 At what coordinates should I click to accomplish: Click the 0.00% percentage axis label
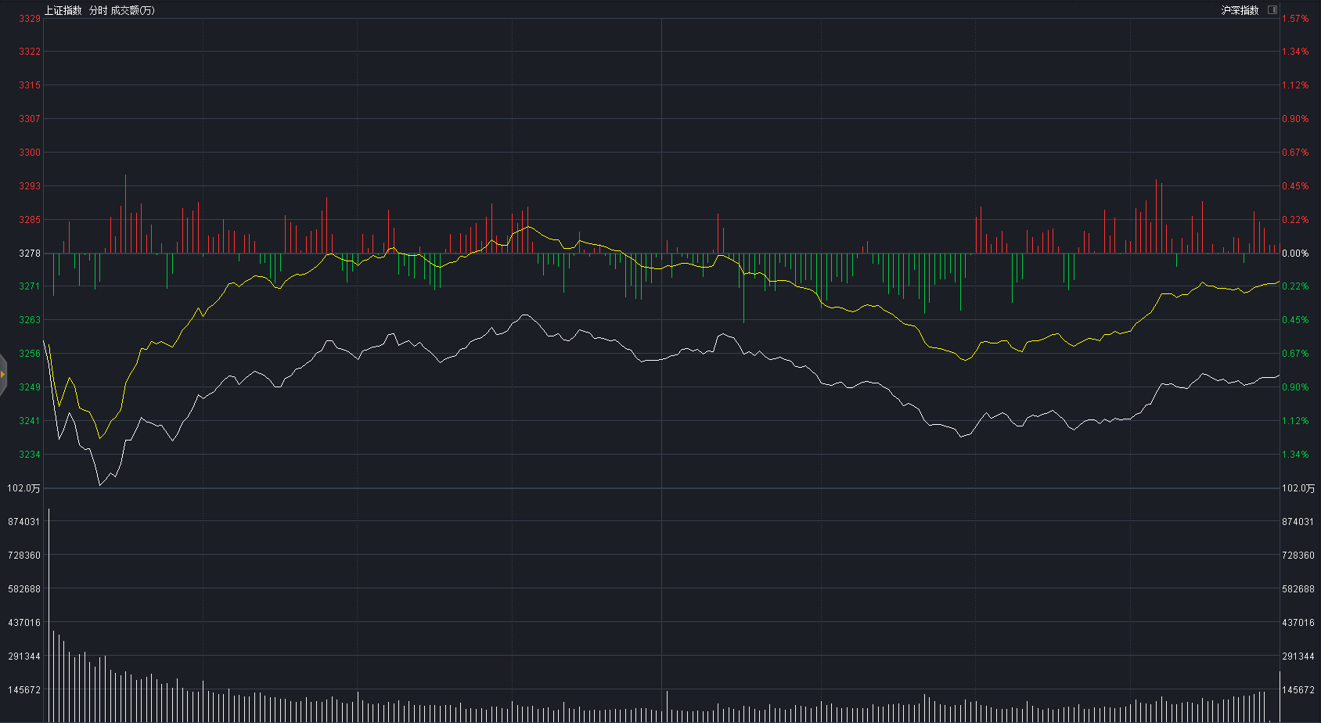point(1295,254)
